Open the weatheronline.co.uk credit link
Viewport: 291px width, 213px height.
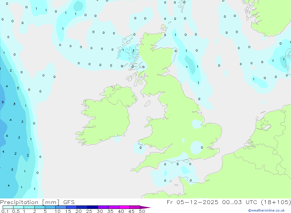pyautogui.click(x=267, y=210)
